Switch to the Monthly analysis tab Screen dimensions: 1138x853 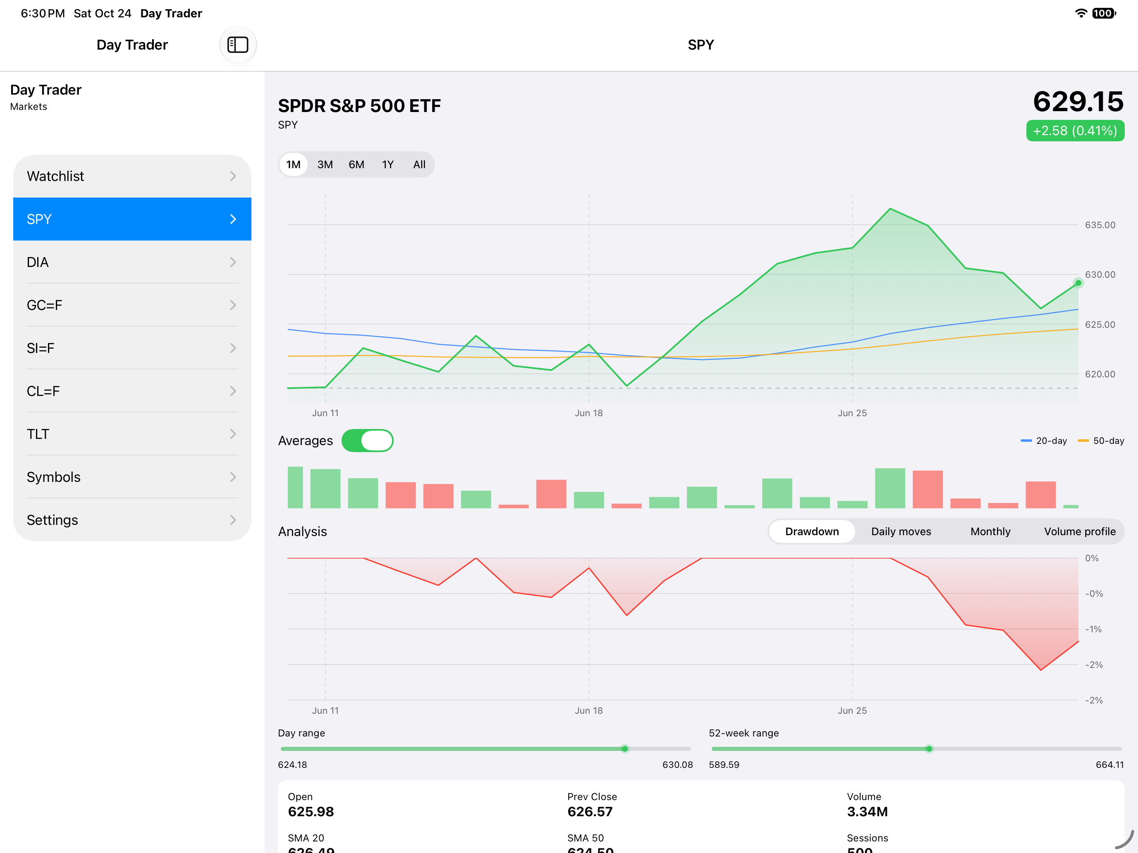pos(990,531)
